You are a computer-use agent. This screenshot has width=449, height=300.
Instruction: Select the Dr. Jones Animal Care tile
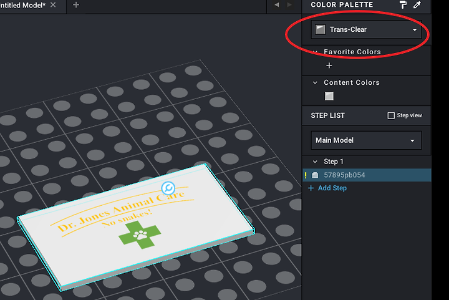point(136,227)
